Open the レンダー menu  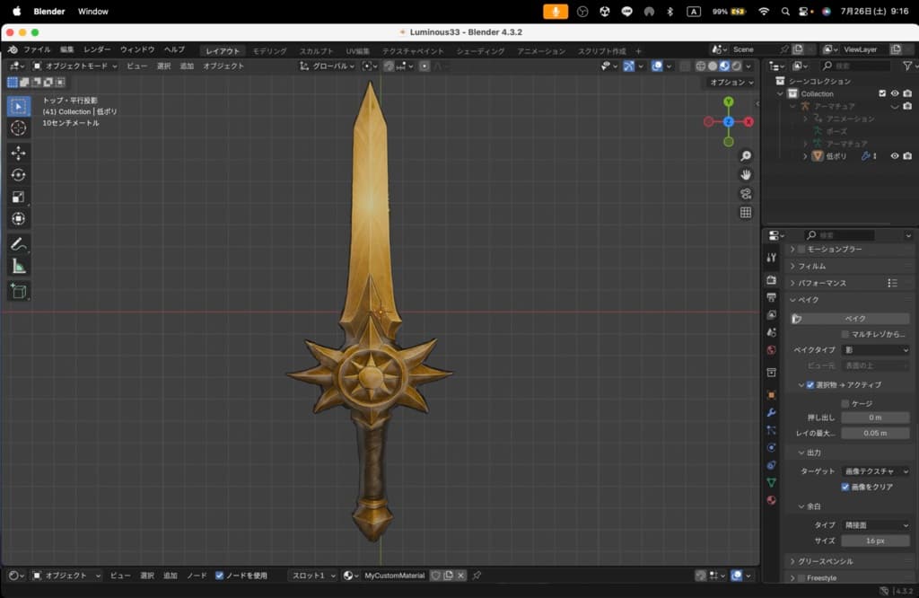[x=97, y=49]
